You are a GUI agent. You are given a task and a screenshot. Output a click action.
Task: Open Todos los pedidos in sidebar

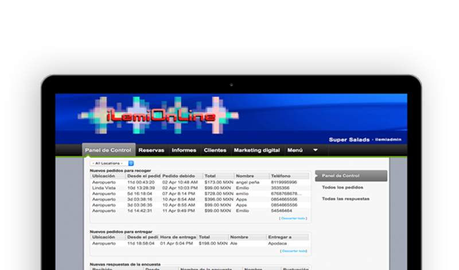(342, 187)
